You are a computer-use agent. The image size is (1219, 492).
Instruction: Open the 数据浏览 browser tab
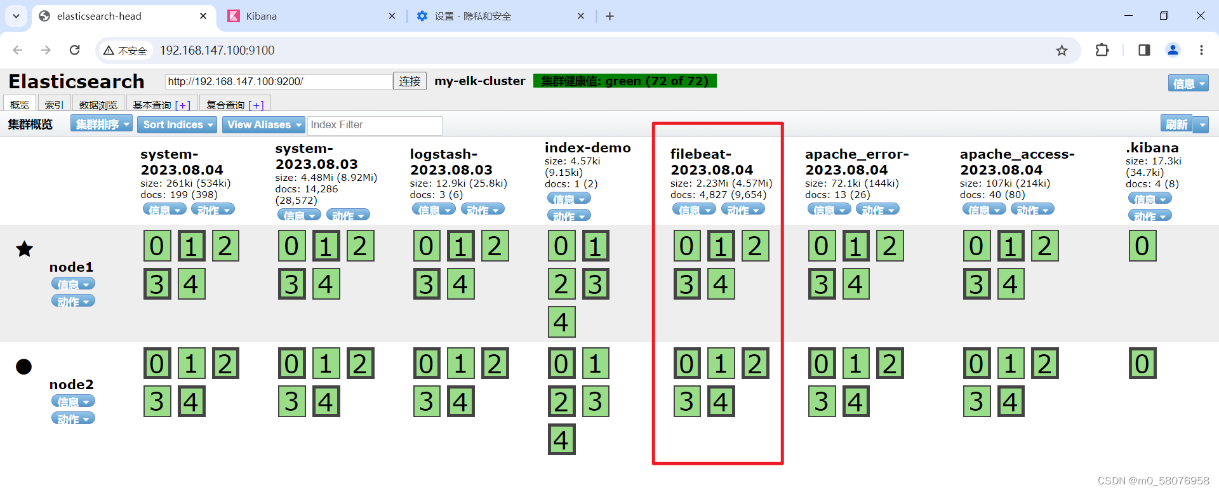pyautogui.click(x=98, y=104)
